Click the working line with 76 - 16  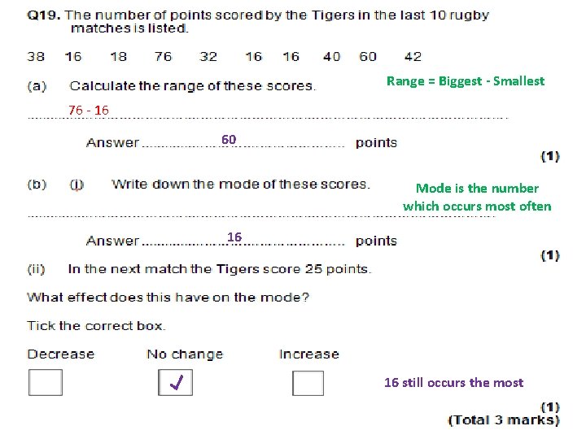click(268, 111)
